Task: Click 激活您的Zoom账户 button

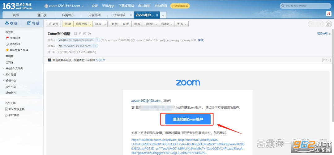Action: pos(188,119)
